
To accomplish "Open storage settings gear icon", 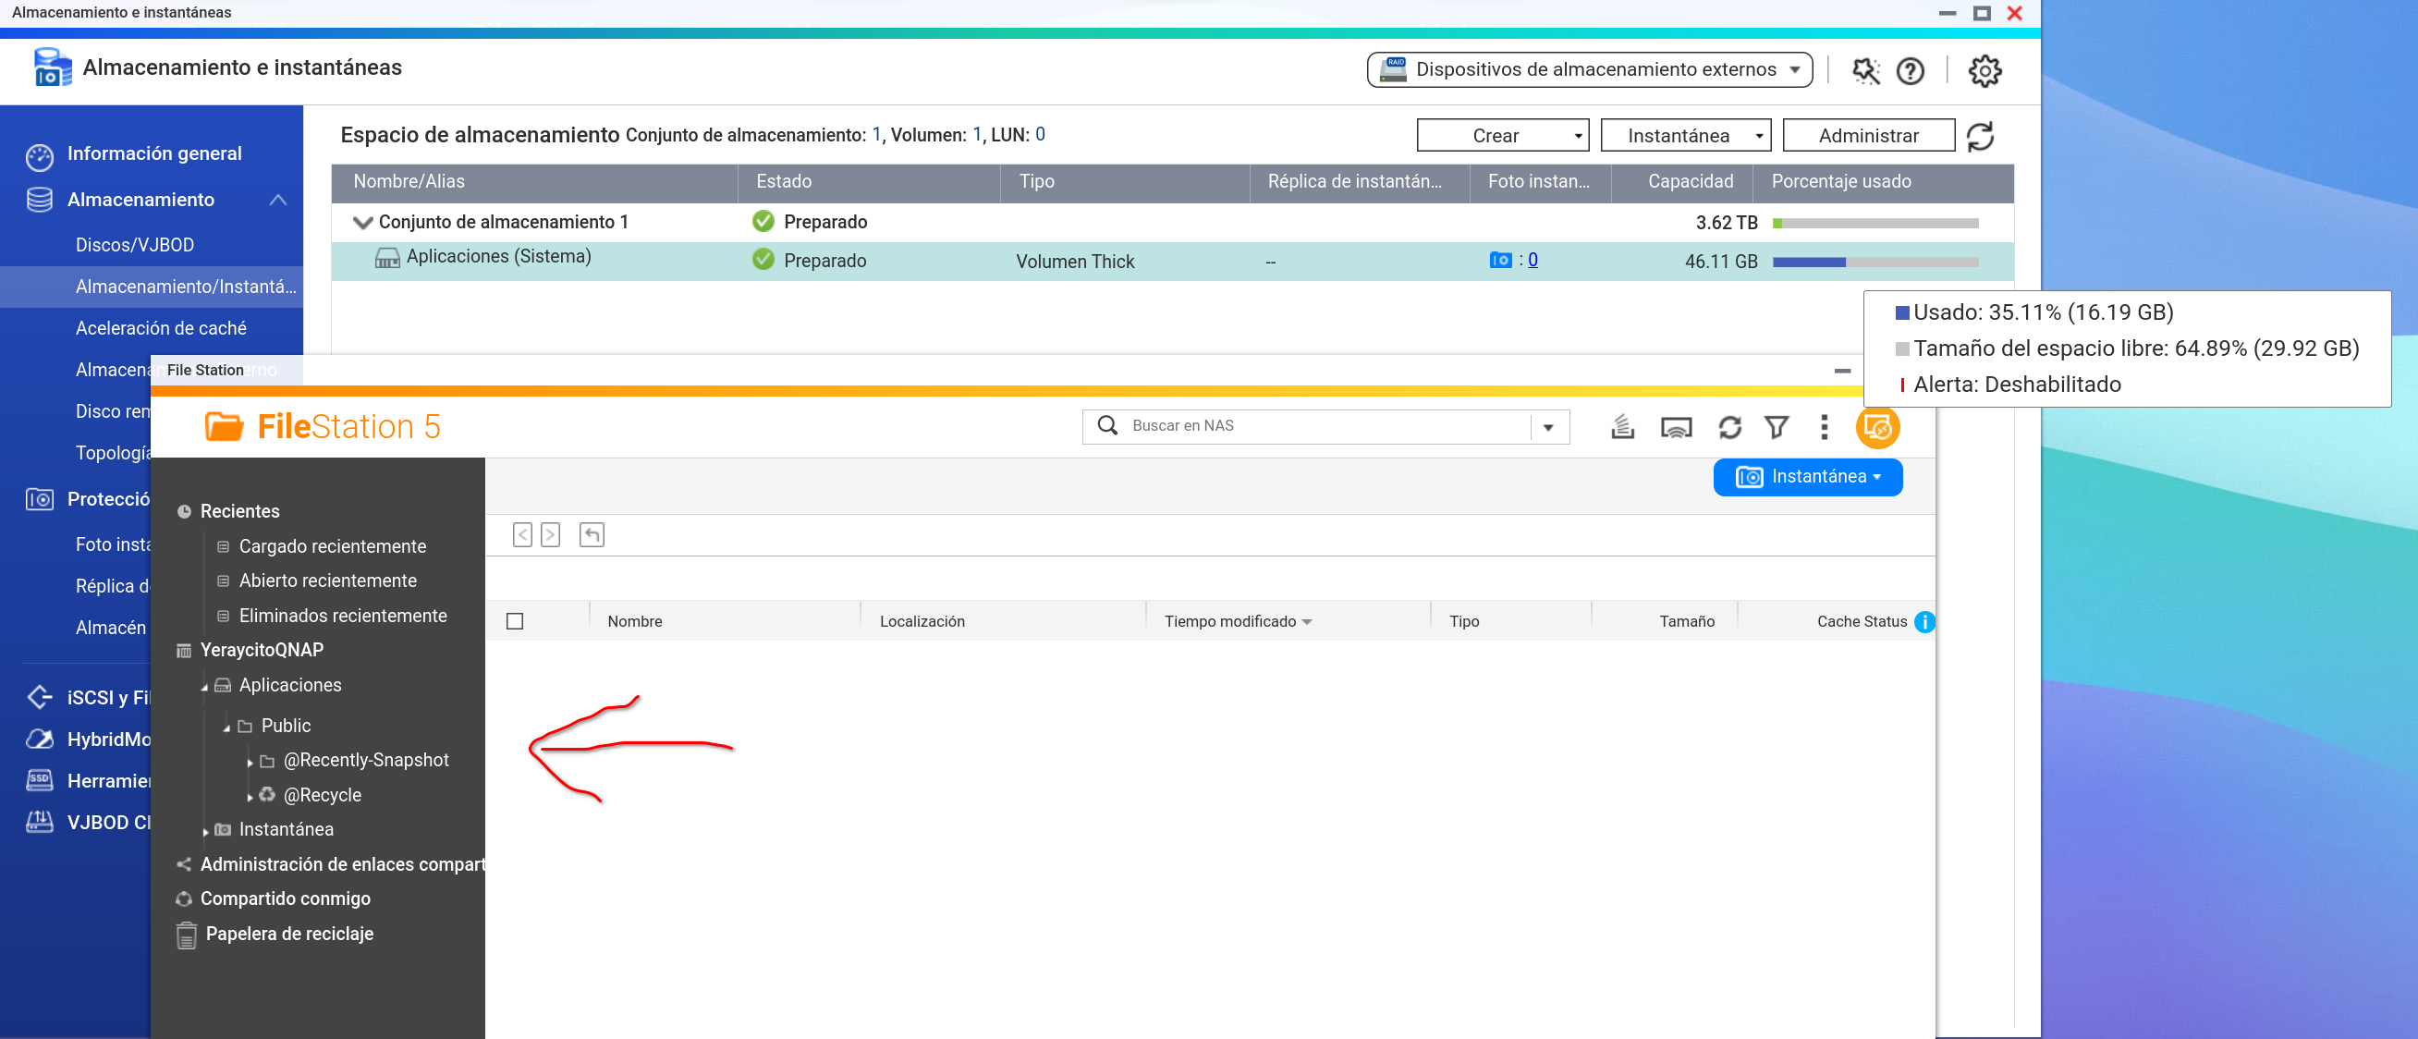I will pos(1984,70).
